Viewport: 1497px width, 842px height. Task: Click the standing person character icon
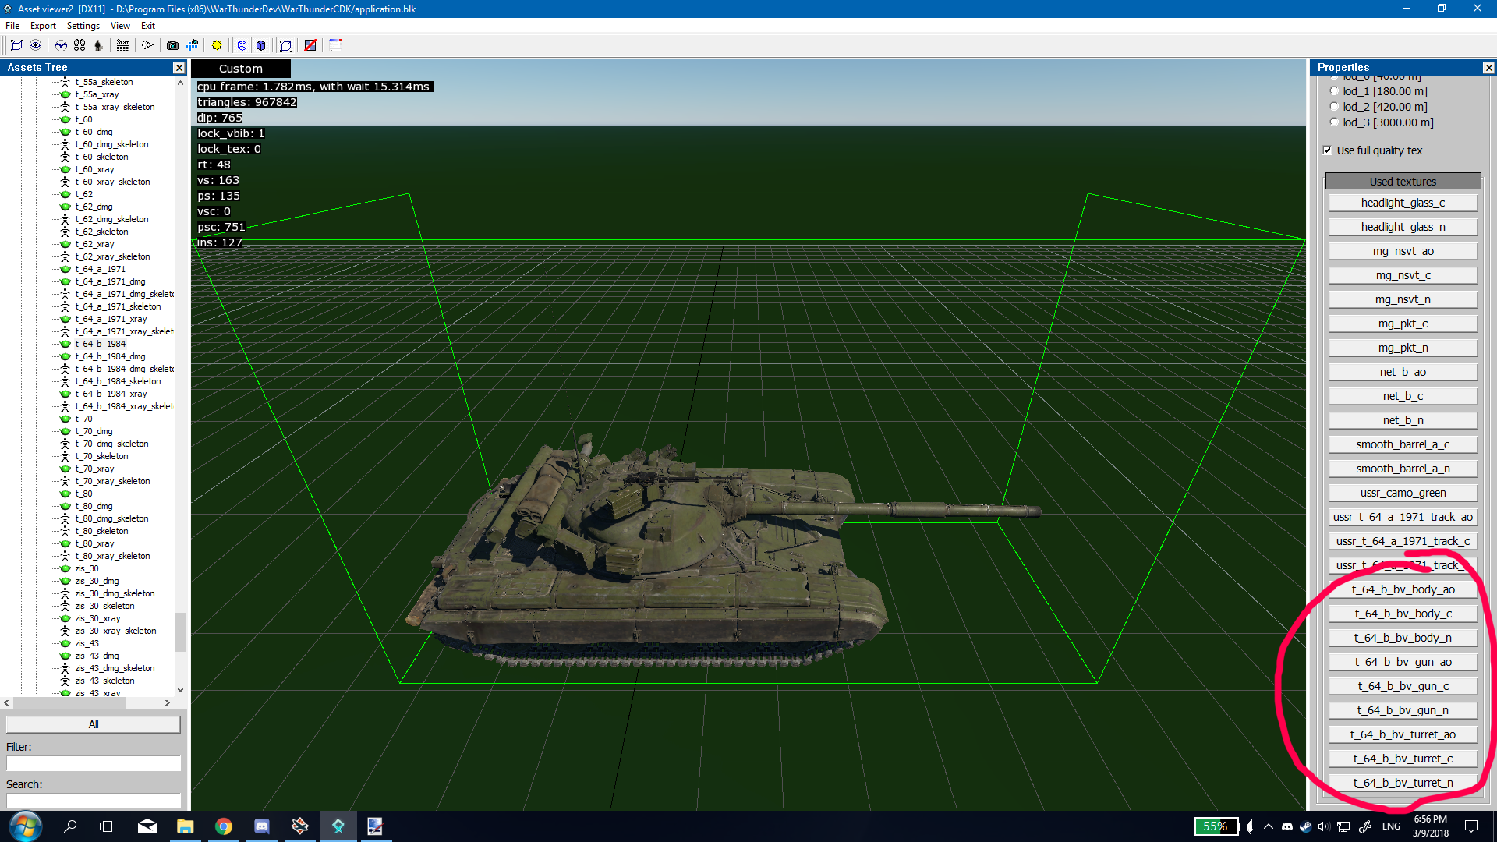point(98,45)
